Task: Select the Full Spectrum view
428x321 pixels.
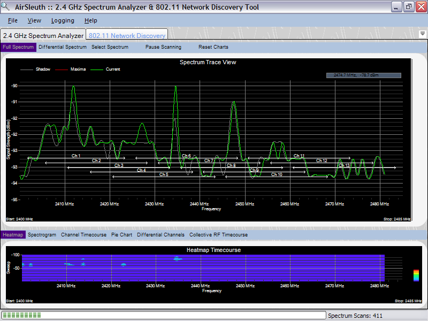Action: (18, 47)
